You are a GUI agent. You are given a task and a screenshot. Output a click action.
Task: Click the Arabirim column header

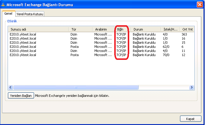(x=103, y=29)
